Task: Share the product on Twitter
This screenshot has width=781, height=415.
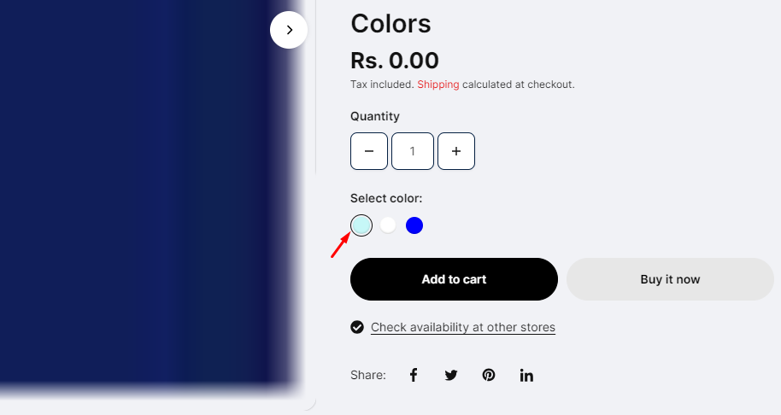Action: pyautogui.click(x=451, y=375)
